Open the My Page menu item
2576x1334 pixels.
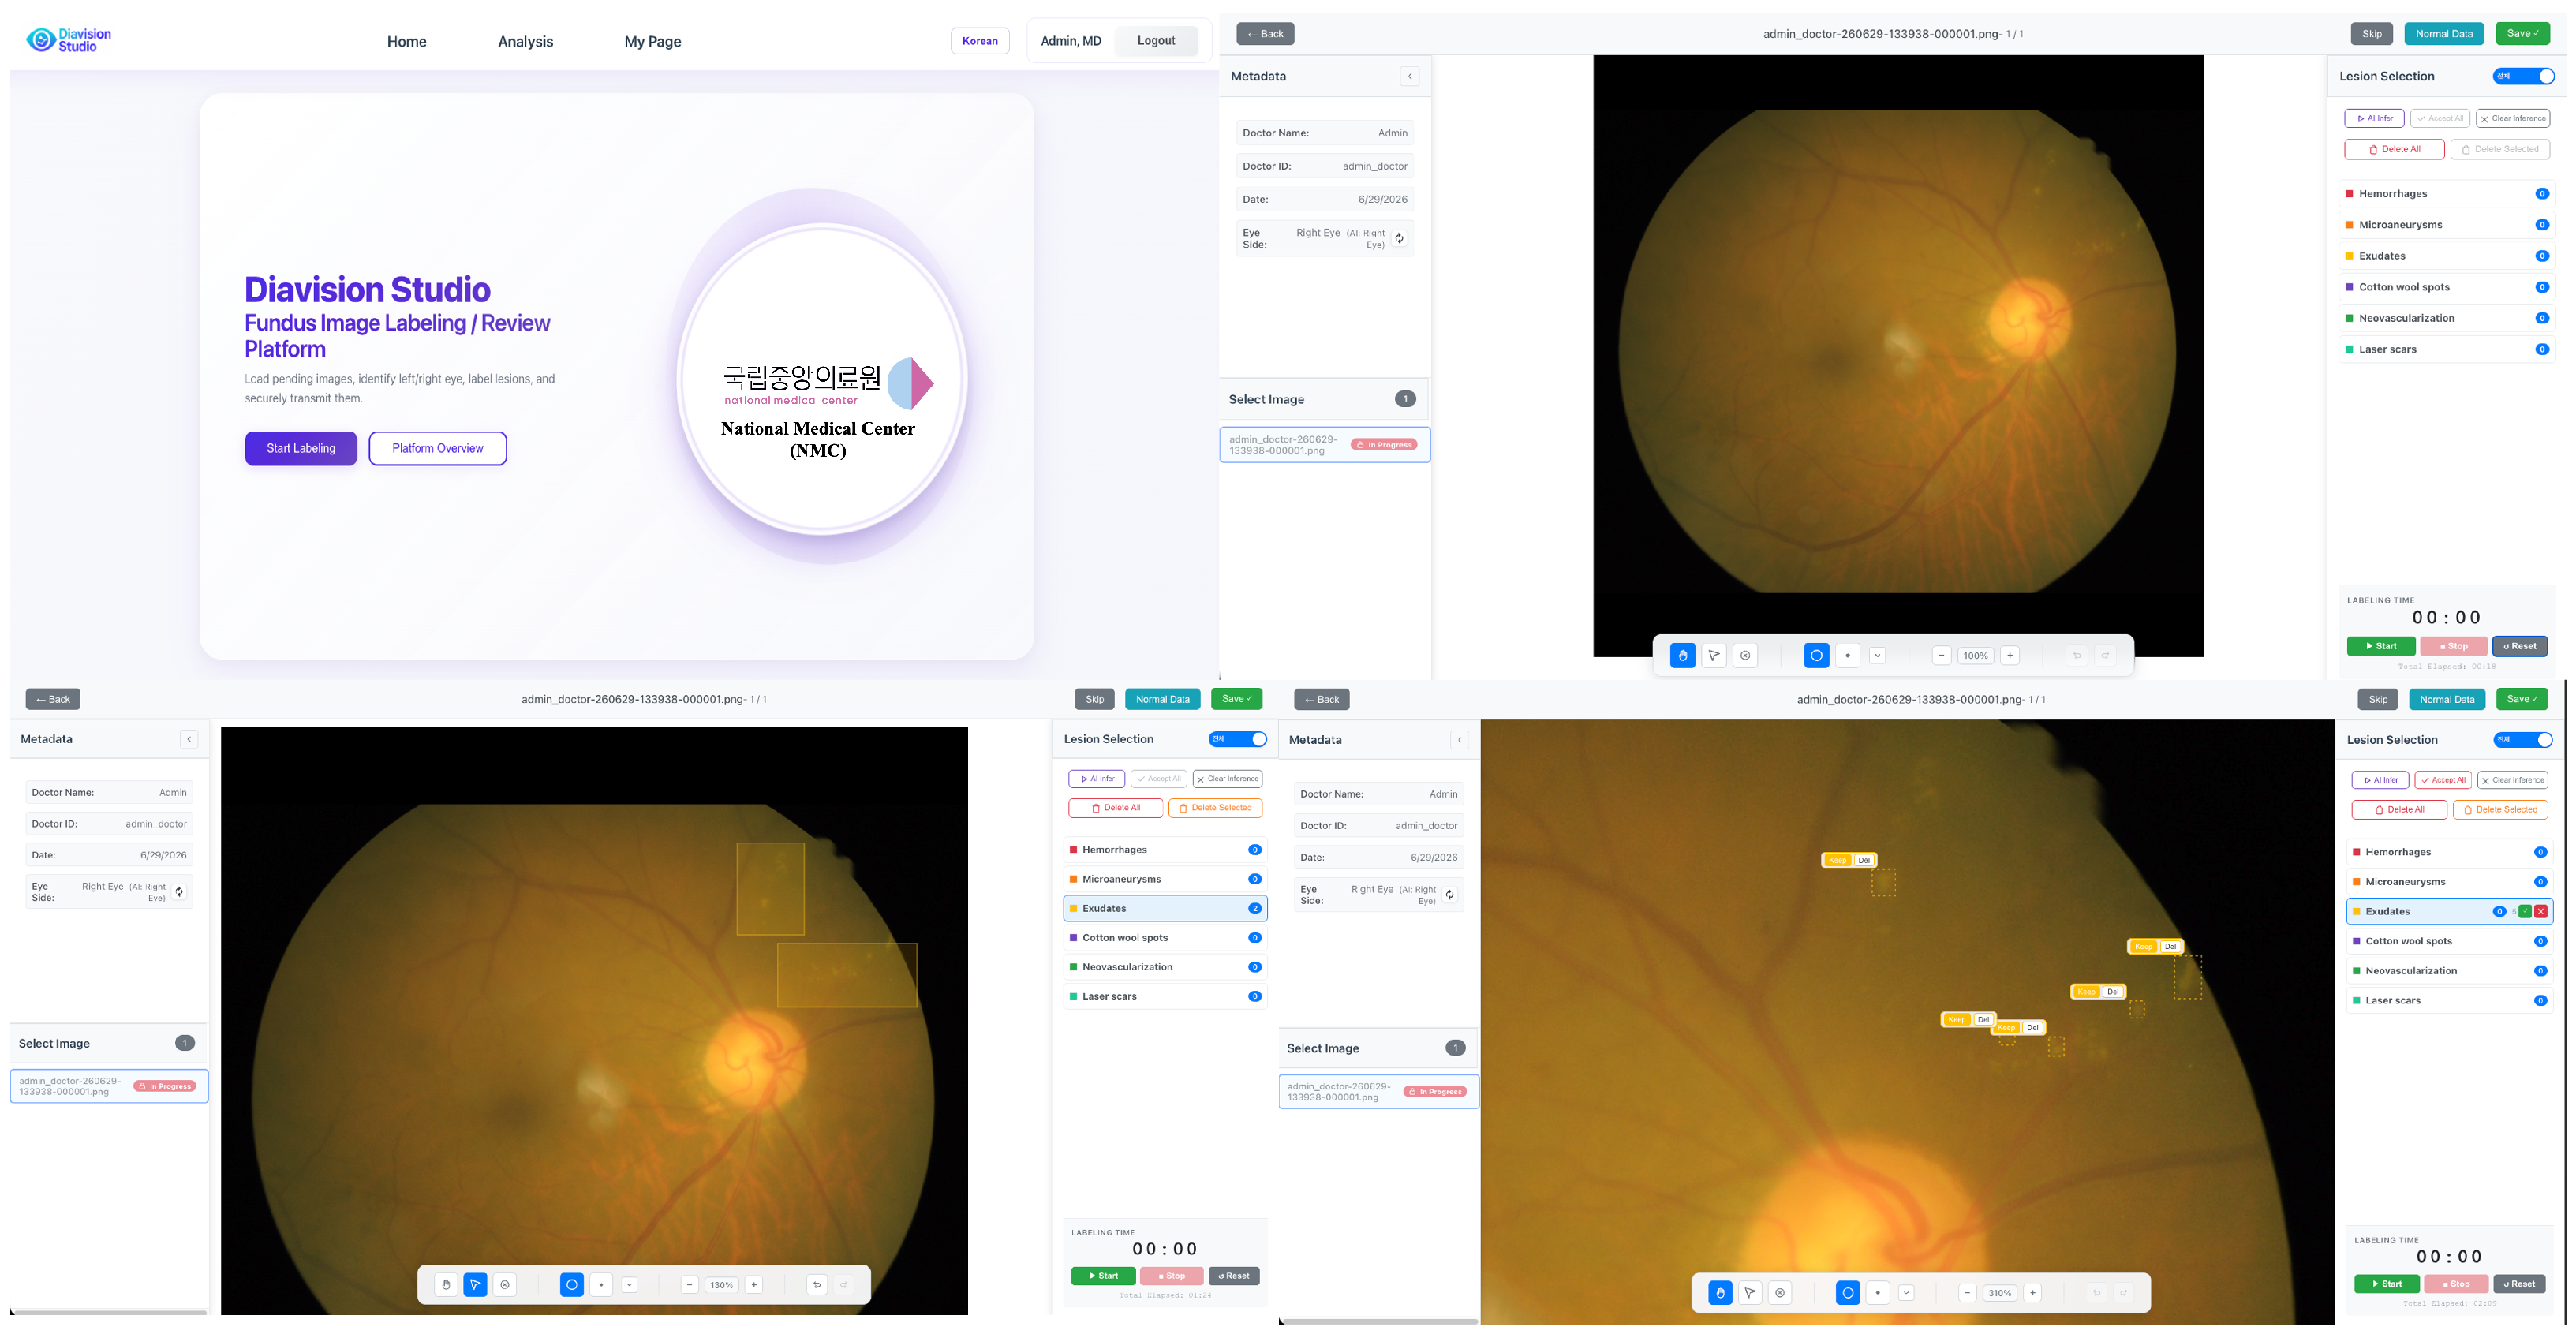(653, 41)
